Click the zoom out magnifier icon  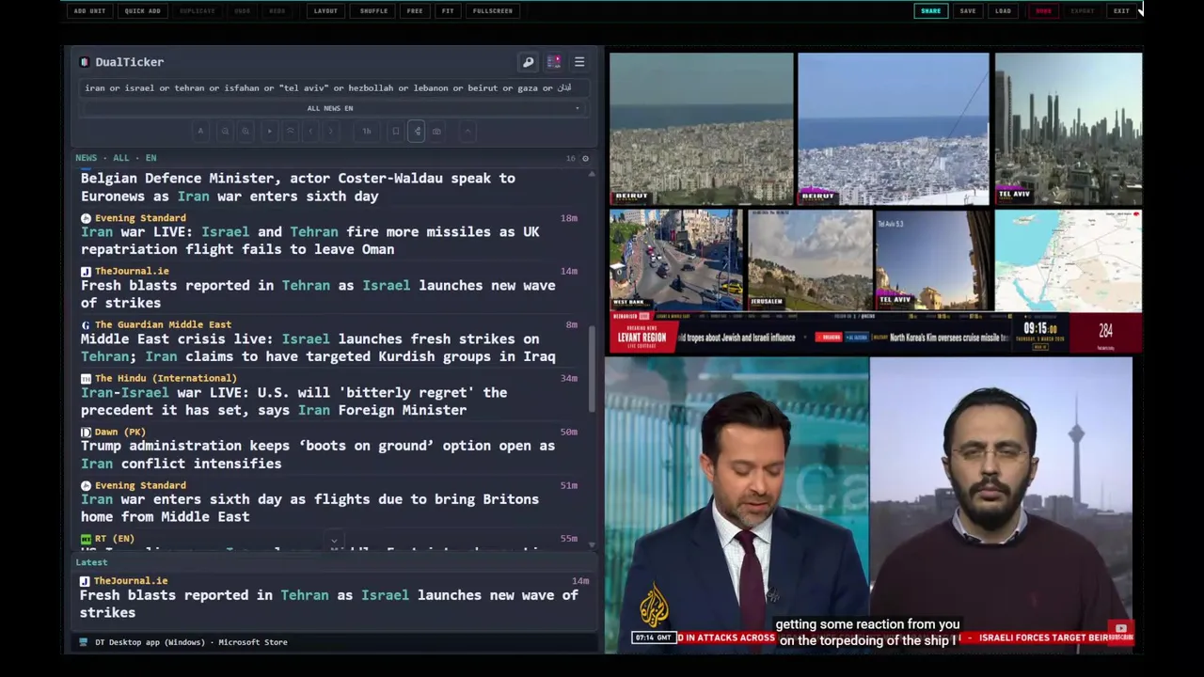coord(225,132)
